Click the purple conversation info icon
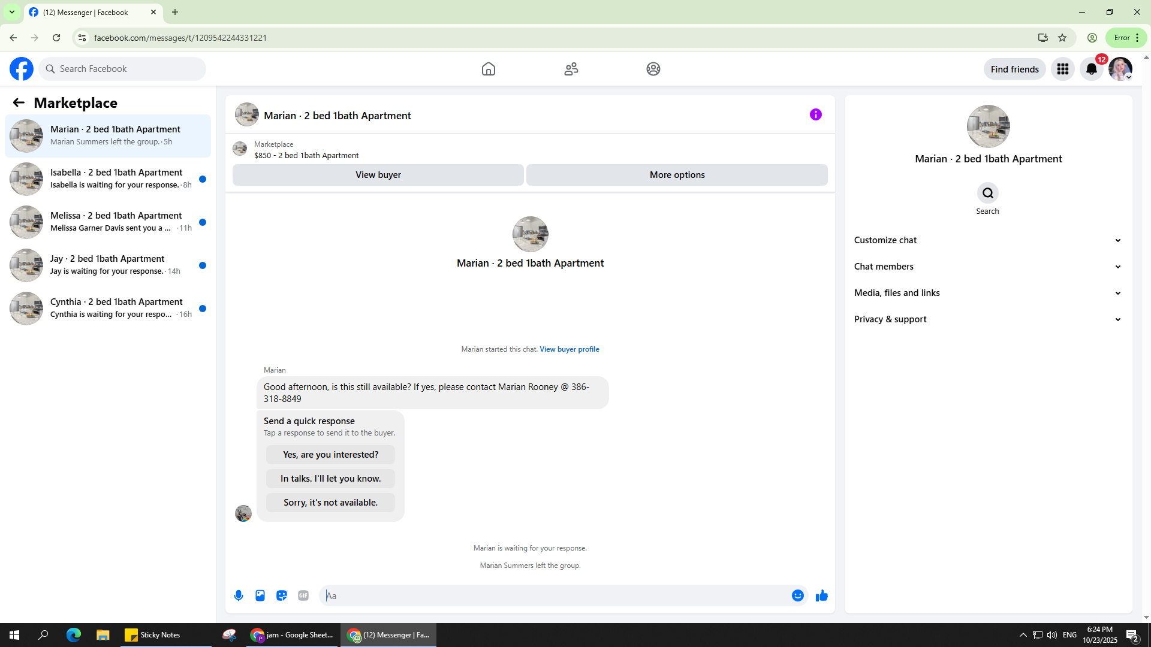Screen dimensions: 1151x647 (815, 114)
